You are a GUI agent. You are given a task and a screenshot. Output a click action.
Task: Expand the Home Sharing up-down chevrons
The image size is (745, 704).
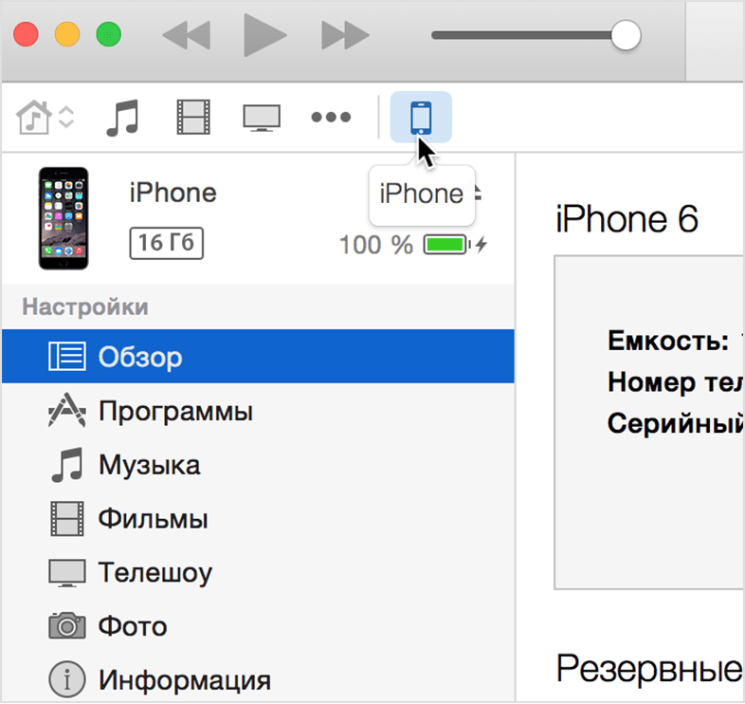pos(66,117)
